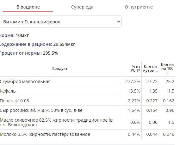Screen dimensions: 180x145
Task: Switch to the Супер еда tab
Action: tap(82, 7)
